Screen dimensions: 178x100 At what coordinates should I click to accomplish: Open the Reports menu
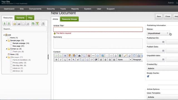75,9
